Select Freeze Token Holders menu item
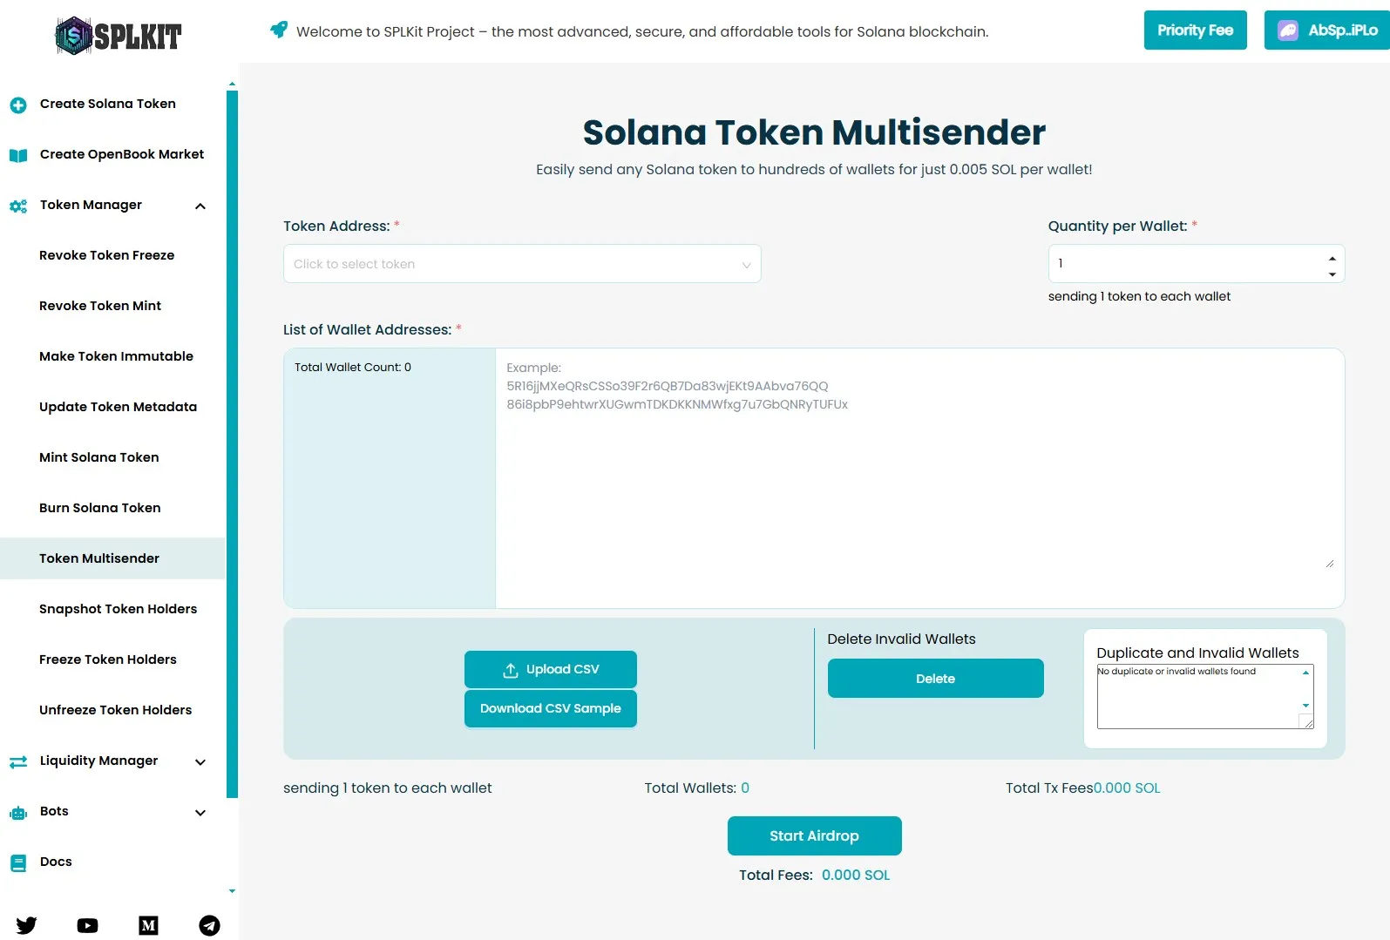The width and height of the screenshot is (1390, 940). point(108,659)
